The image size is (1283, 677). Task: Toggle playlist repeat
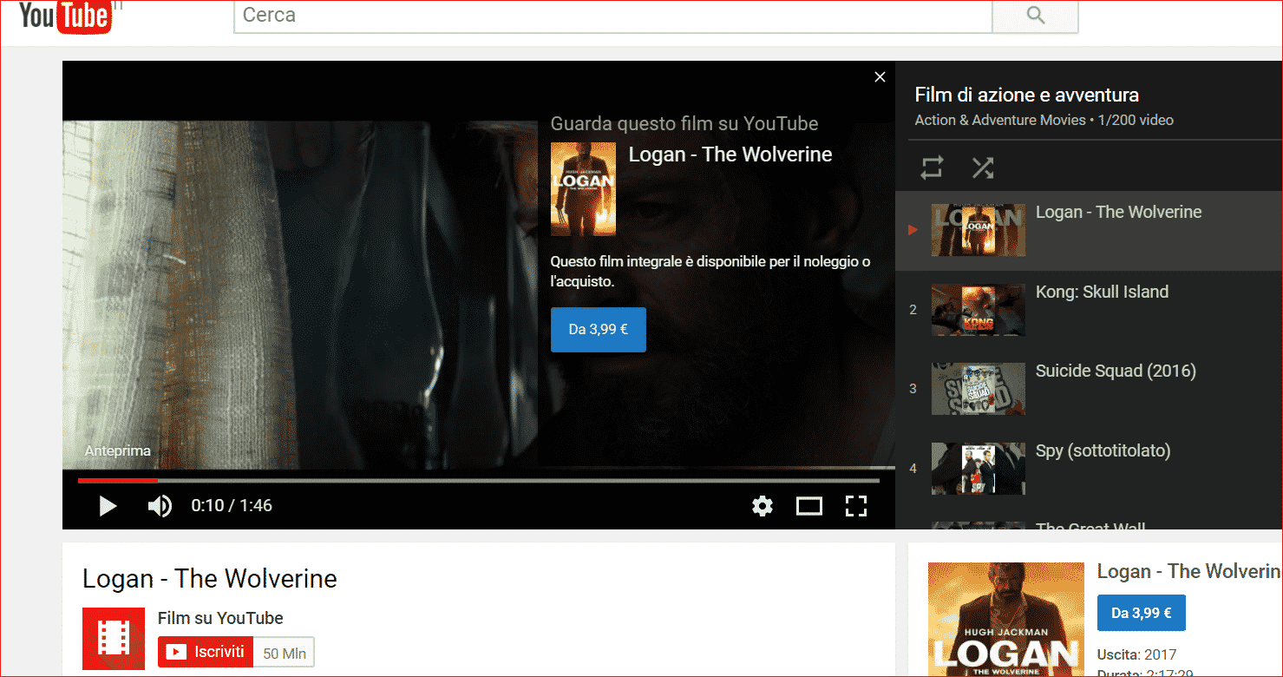(932, 168)
